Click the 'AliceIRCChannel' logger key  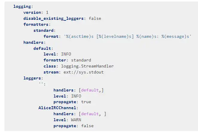click(x=58, y=108)
